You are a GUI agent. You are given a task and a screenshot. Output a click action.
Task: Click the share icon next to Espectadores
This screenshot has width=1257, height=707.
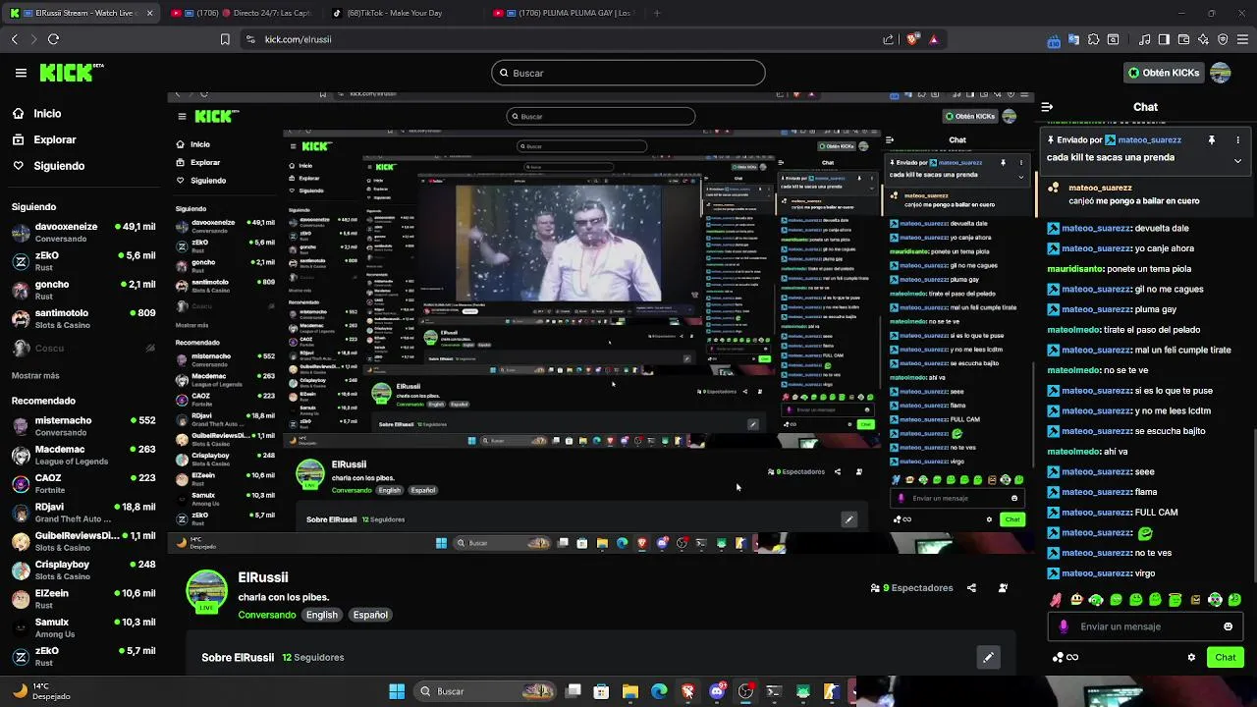click(x=971, y=588)
